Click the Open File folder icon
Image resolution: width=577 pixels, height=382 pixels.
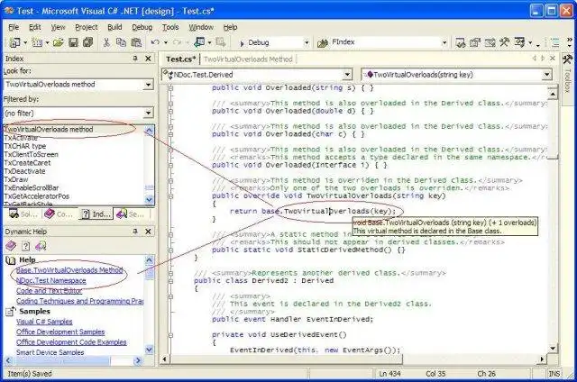click(58, 42)
